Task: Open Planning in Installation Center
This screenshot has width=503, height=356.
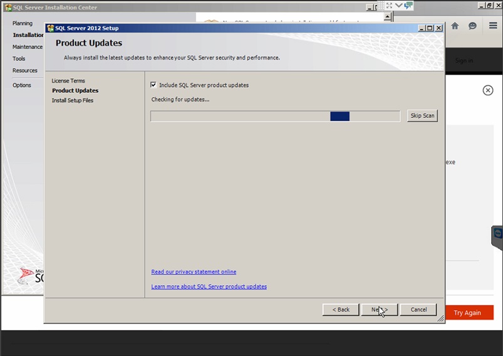Action: [23, 23]
